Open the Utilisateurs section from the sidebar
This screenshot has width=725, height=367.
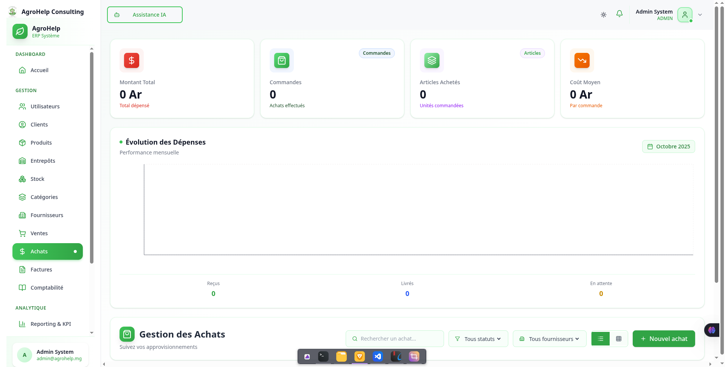[45, 106]
